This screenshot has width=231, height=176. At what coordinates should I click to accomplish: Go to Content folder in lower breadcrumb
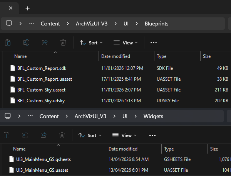point(49,116)
